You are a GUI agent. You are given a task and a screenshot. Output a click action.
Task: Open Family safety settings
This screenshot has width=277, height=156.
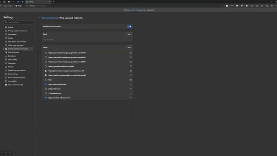click(x=13, y=60)
